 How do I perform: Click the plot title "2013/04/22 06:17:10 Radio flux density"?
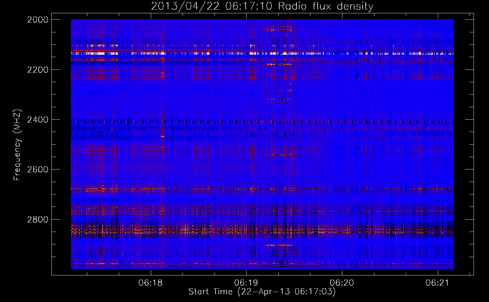[262, 6]
